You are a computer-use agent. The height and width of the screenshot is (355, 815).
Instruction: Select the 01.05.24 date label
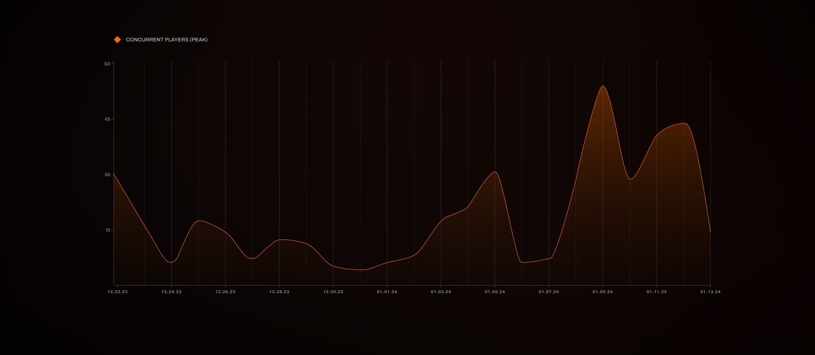click(495, 292)
